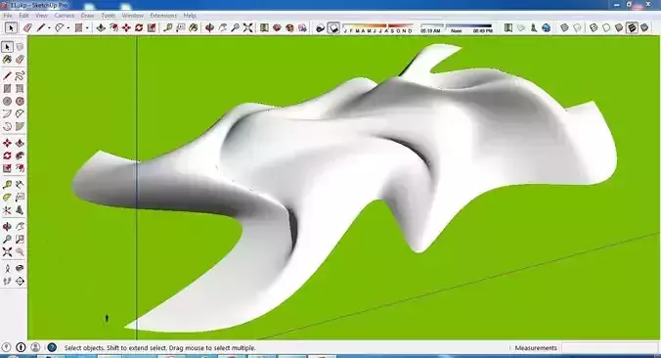Image resolution: width=661 pixels, height=358 pixels.
Task: Click the Push/Pull tool in top toolbar
Action: coord(101,27)
